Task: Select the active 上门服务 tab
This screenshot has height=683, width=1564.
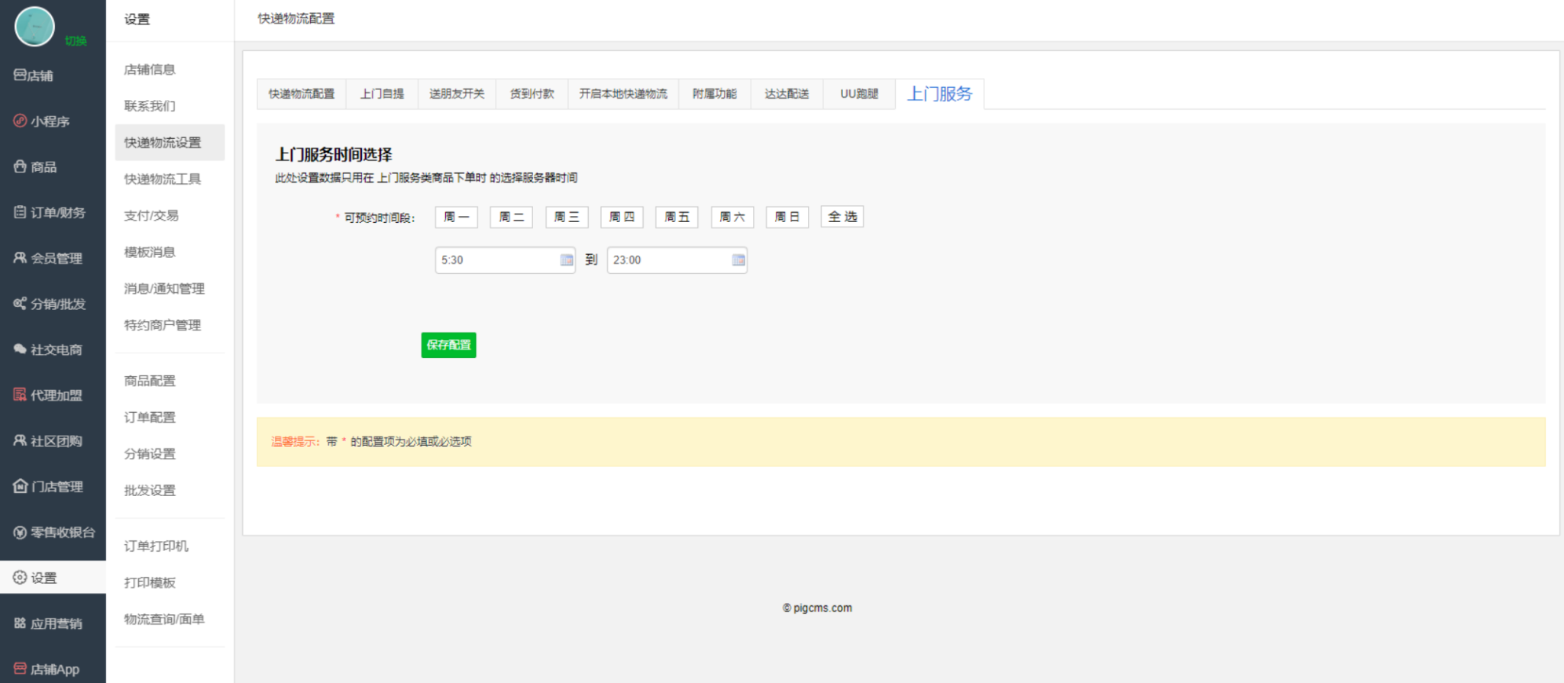Action: 940,94
